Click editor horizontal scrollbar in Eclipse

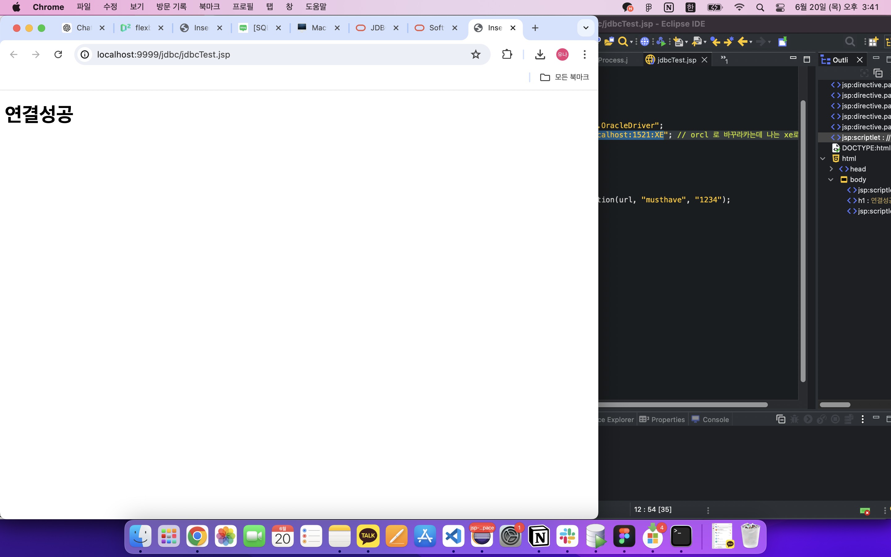tap(683, 404)
